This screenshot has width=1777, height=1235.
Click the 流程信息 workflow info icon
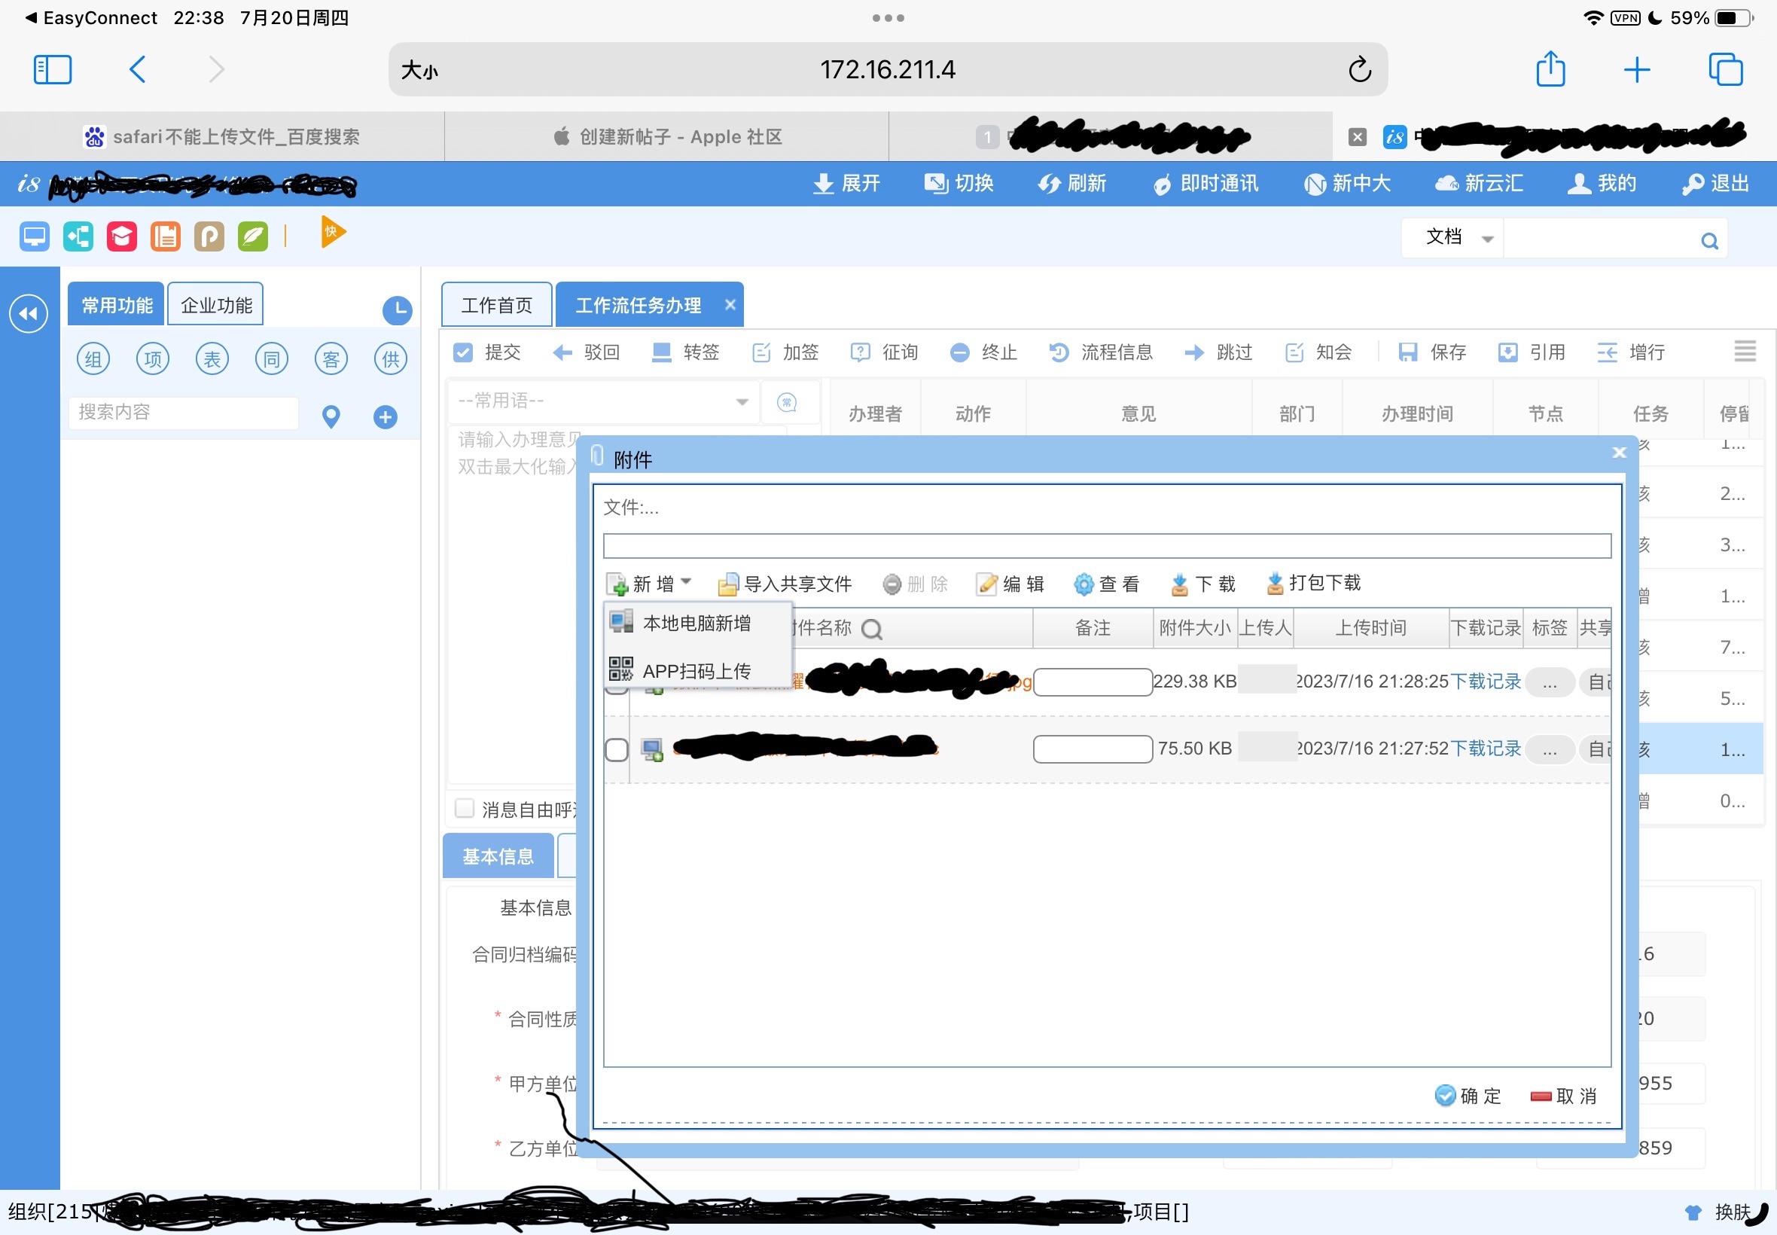coord(1059,353)
